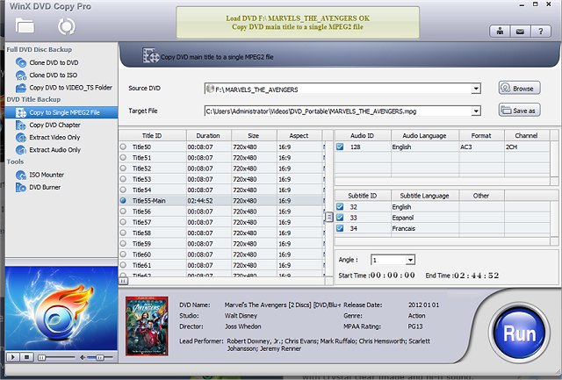The width and height of the screenshot is (562, 380).
Task: Click the Browse button
Action: pos(518,89)
